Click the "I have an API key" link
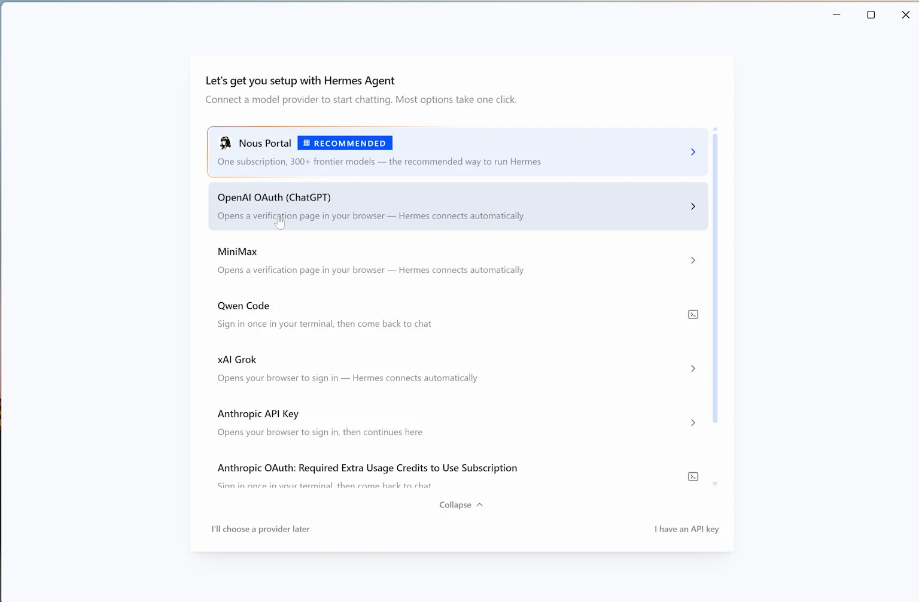The width and height of the screenshot is (919, 602). coord(687,529)
